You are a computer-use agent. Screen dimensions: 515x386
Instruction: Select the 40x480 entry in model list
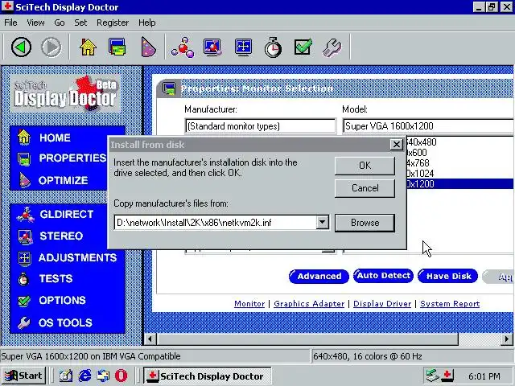459,142
